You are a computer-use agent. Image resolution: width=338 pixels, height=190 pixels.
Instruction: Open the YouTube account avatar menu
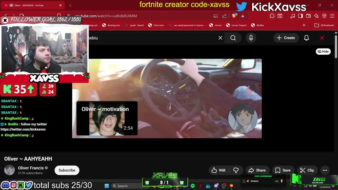pyautogui.click(x=322, y=38)
